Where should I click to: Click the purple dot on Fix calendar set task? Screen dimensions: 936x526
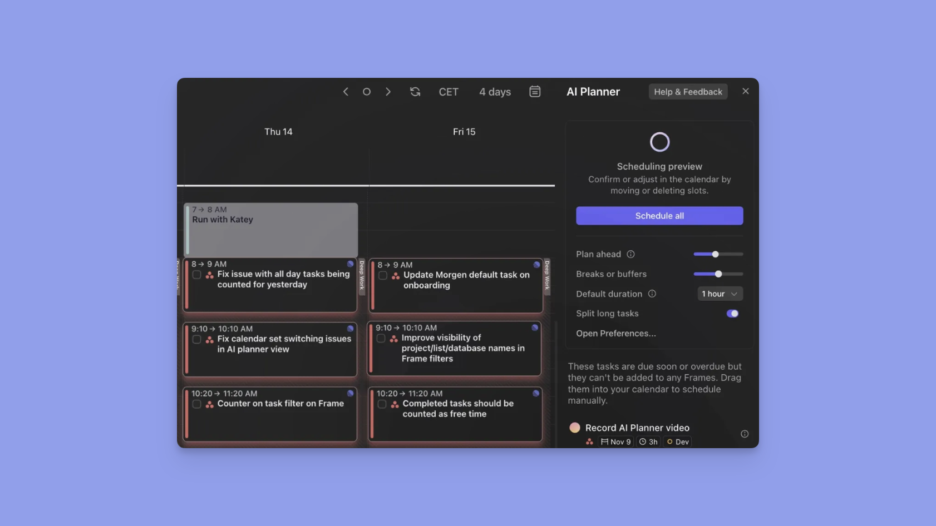click(x=351, y=329)
